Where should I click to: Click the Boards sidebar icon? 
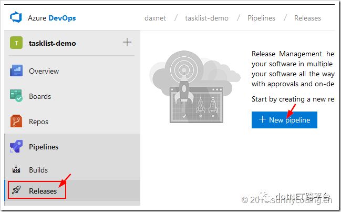[16, 95]
